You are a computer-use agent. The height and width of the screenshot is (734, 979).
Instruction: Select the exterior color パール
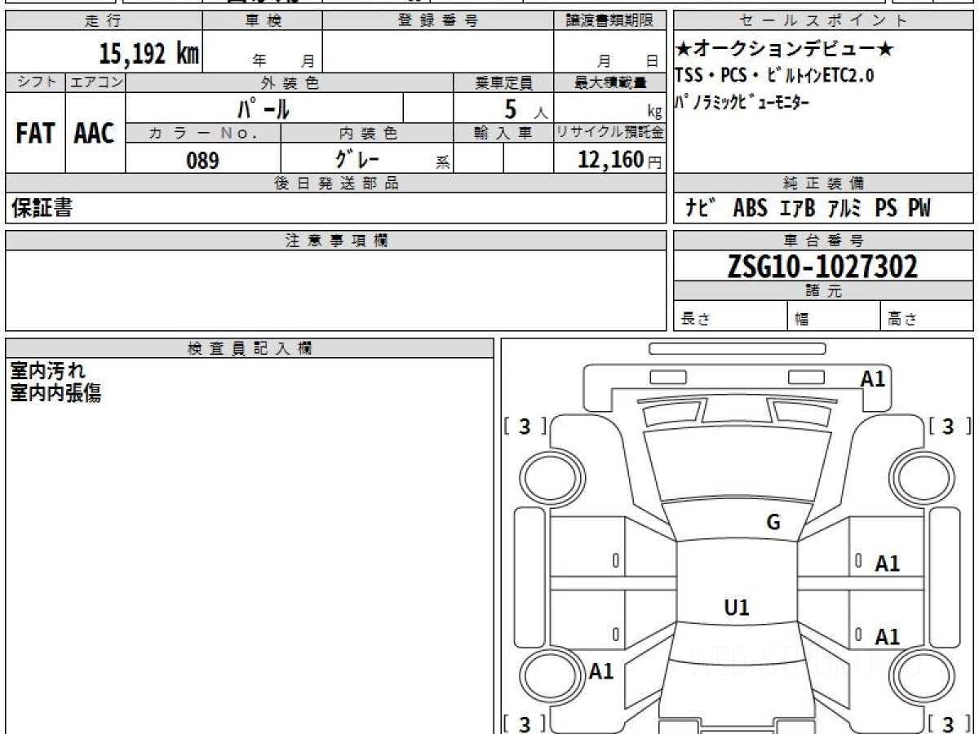click(x=264, y=108)
